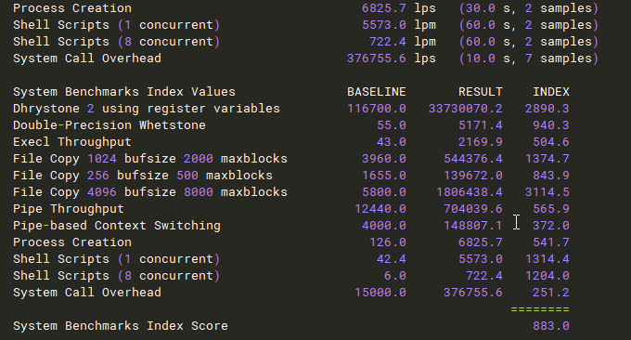Select the Dhrystone baseline value 116700.0
The image size is (631, 340).
pyautogui.click(x=377, y=109)
